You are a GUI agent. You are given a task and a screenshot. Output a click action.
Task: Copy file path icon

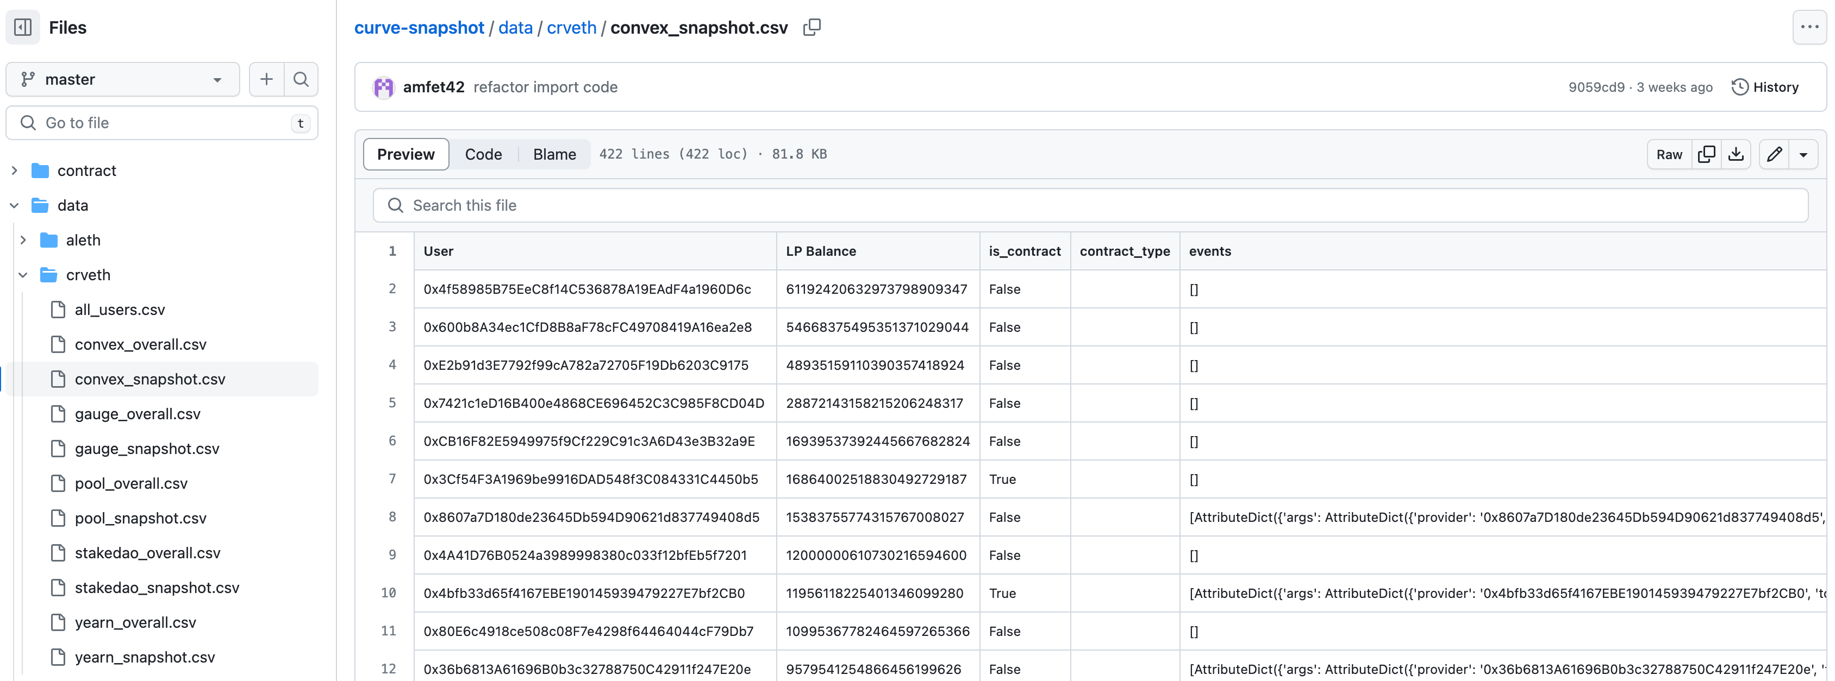coord(812,28)
